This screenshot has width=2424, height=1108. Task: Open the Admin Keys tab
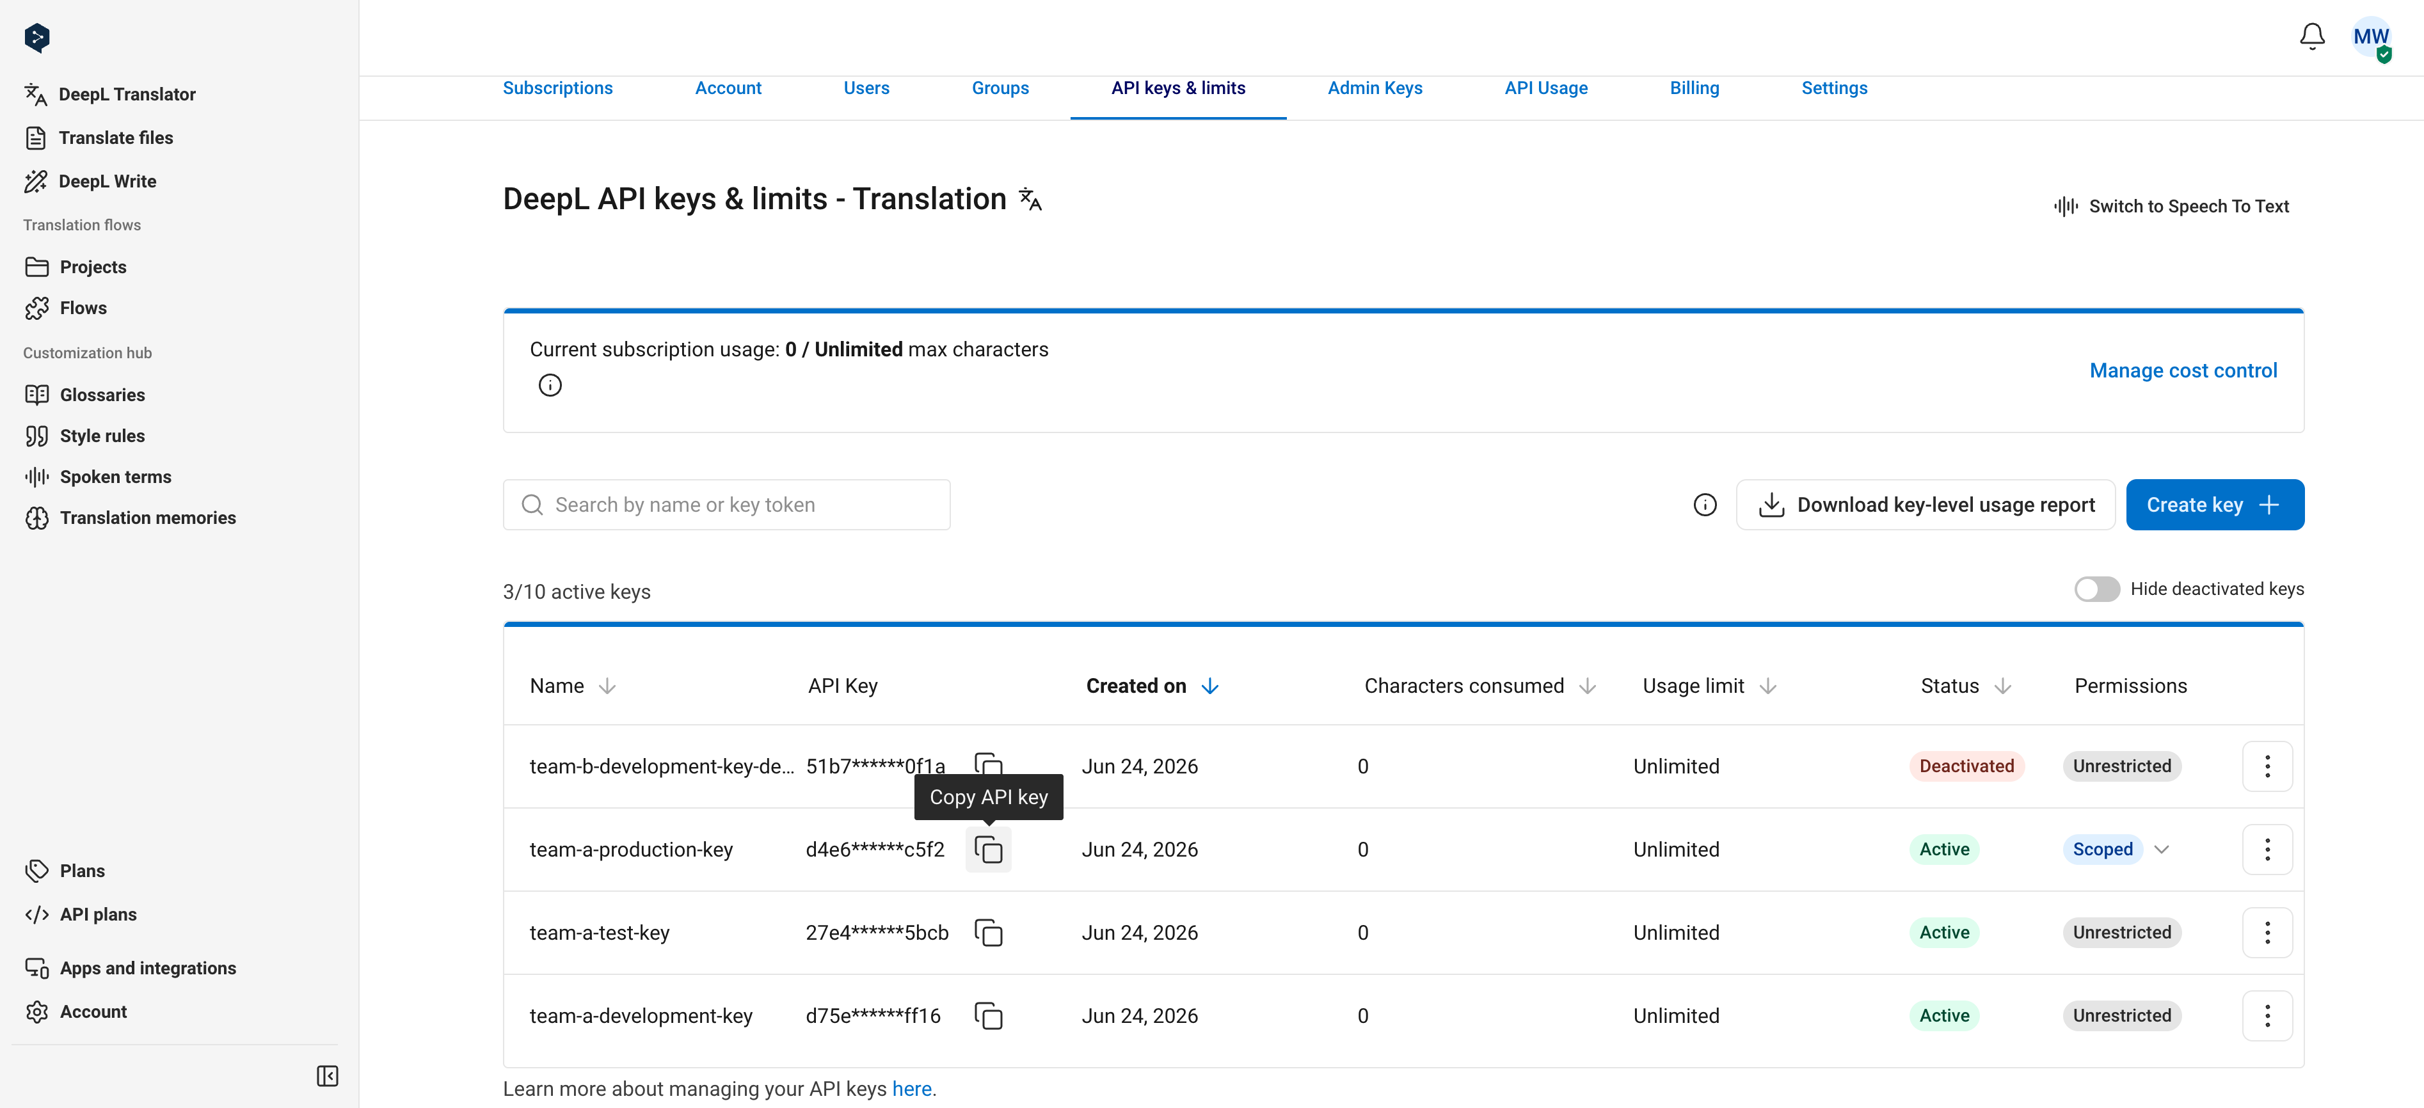(1375, 88)
